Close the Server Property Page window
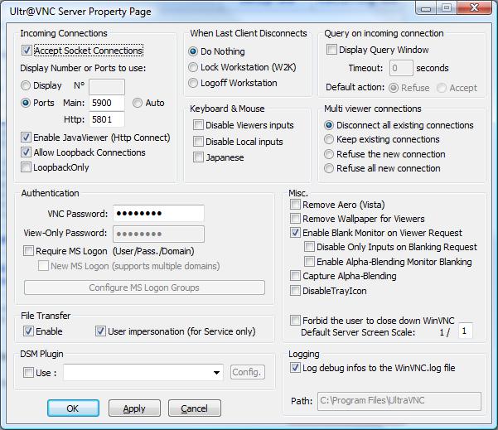This screenshot has width=498, height=430. pyautogui.click(x=475, y=8)
